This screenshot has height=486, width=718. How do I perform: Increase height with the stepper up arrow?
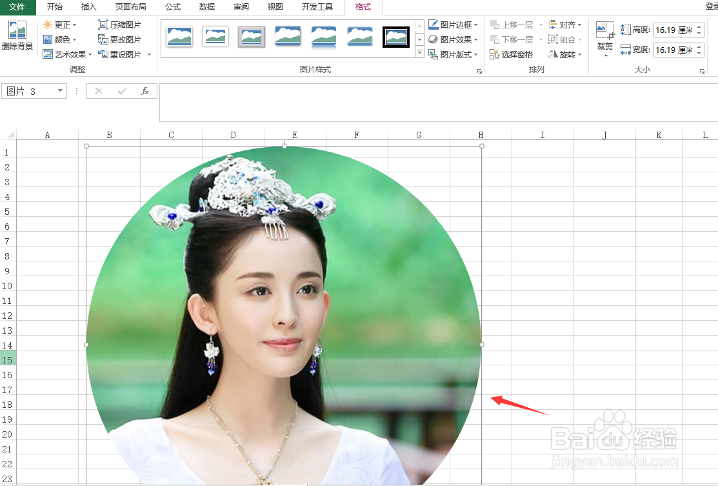(699, 27)
